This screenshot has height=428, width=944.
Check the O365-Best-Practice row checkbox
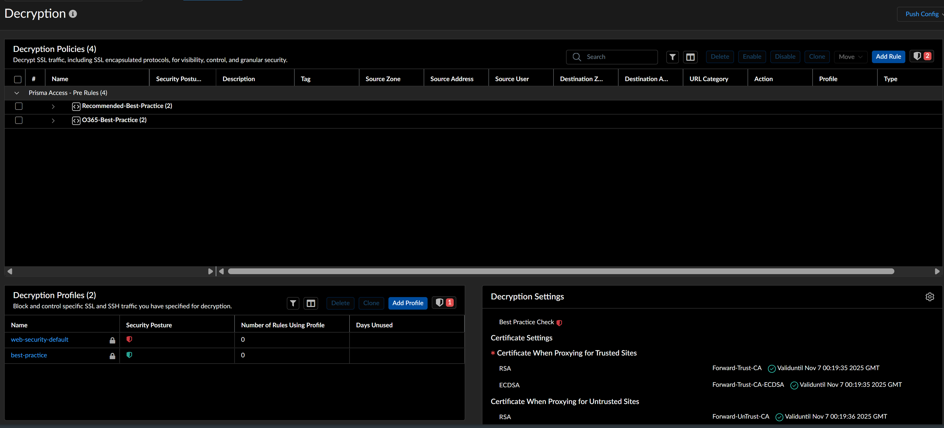click(x=19, y=120)
